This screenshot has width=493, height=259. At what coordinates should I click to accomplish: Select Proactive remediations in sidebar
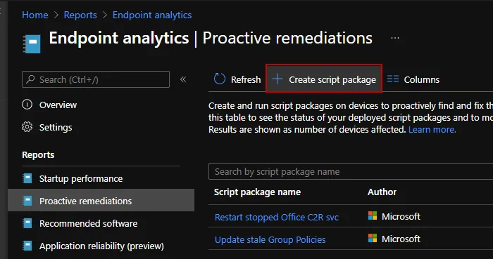tap(101, 201)
